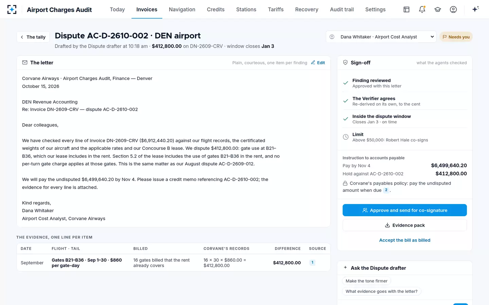The width and height of the screenshot is (489, 305).
Task: Click the shield icon beside Sign-off
Action: pos(345,62)
